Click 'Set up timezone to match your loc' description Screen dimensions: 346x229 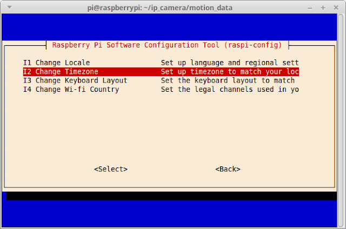(x=230, y=72)
